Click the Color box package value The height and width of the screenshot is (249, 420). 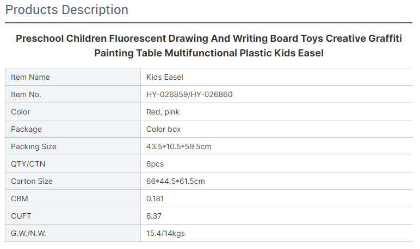coord(163,129)
